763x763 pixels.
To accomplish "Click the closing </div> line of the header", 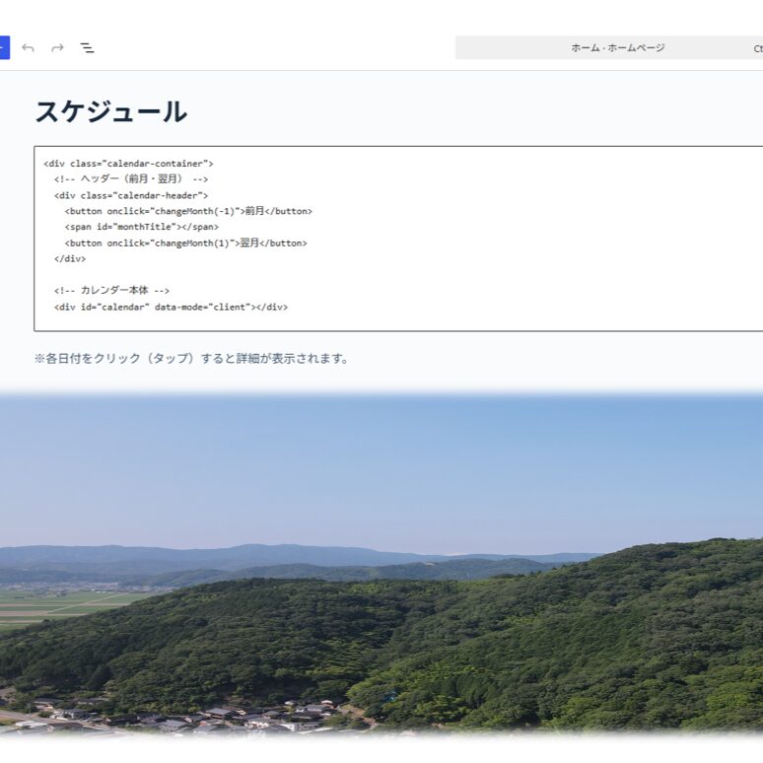I will pos(70,258).
